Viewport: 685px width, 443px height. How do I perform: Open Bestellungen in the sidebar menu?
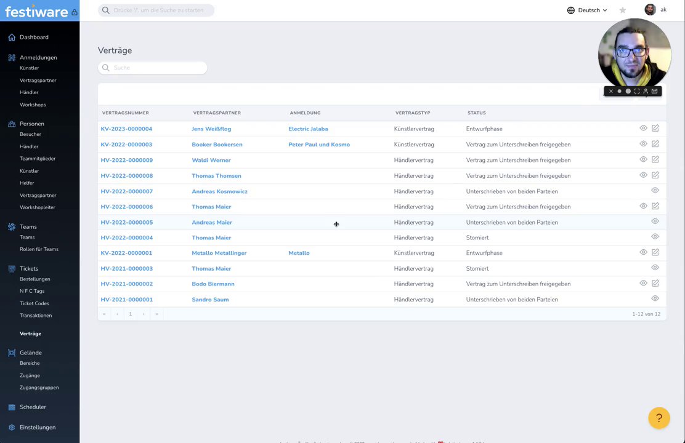tap(34, 279)
